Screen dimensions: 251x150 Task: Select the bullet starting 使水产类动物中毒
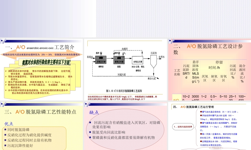pyautogui.click(x=34, y=82)
